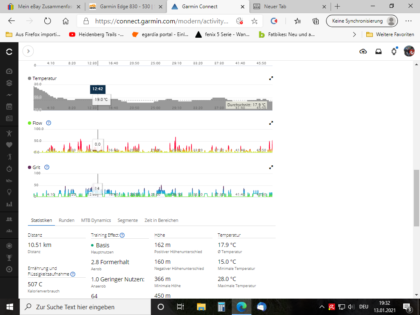The height and width of the screenshot is (315, 420).
Task: Open the Zeit in Bereichen tab
Action: pos(161,220)
